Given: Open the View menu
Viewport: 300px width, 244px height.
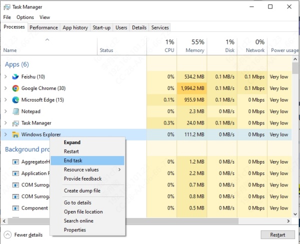Looking at the screenshot, I should click(45, 17).
